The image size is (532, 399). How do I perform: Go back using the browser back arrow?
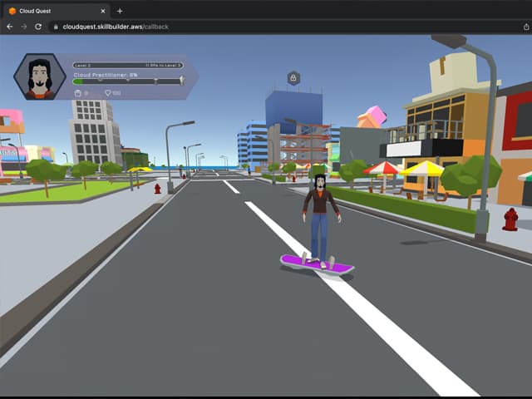point(9,27)
